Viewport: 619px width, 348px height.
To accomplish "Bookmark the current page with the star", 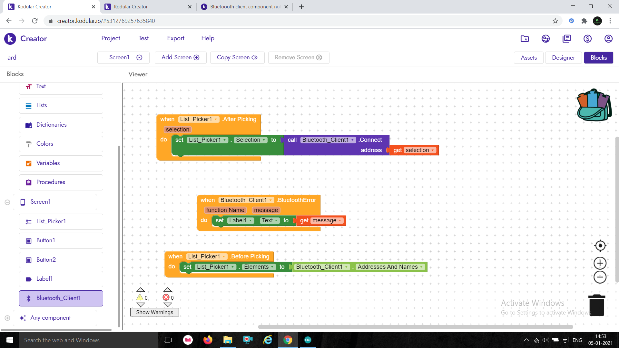I will pyautogui.click(x=555, y=21).
